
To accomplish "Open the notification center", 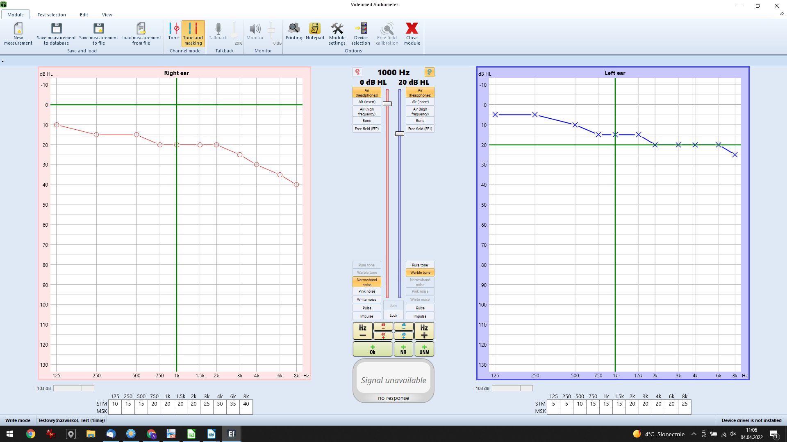I will 774,434.
